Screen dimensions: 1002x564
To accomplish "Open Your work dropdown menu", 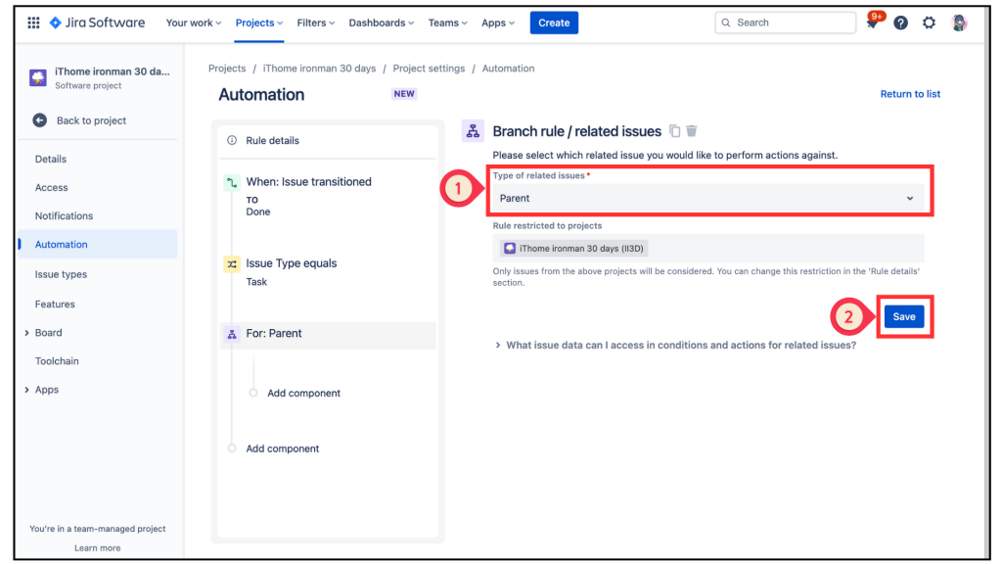I will [194, 23].
